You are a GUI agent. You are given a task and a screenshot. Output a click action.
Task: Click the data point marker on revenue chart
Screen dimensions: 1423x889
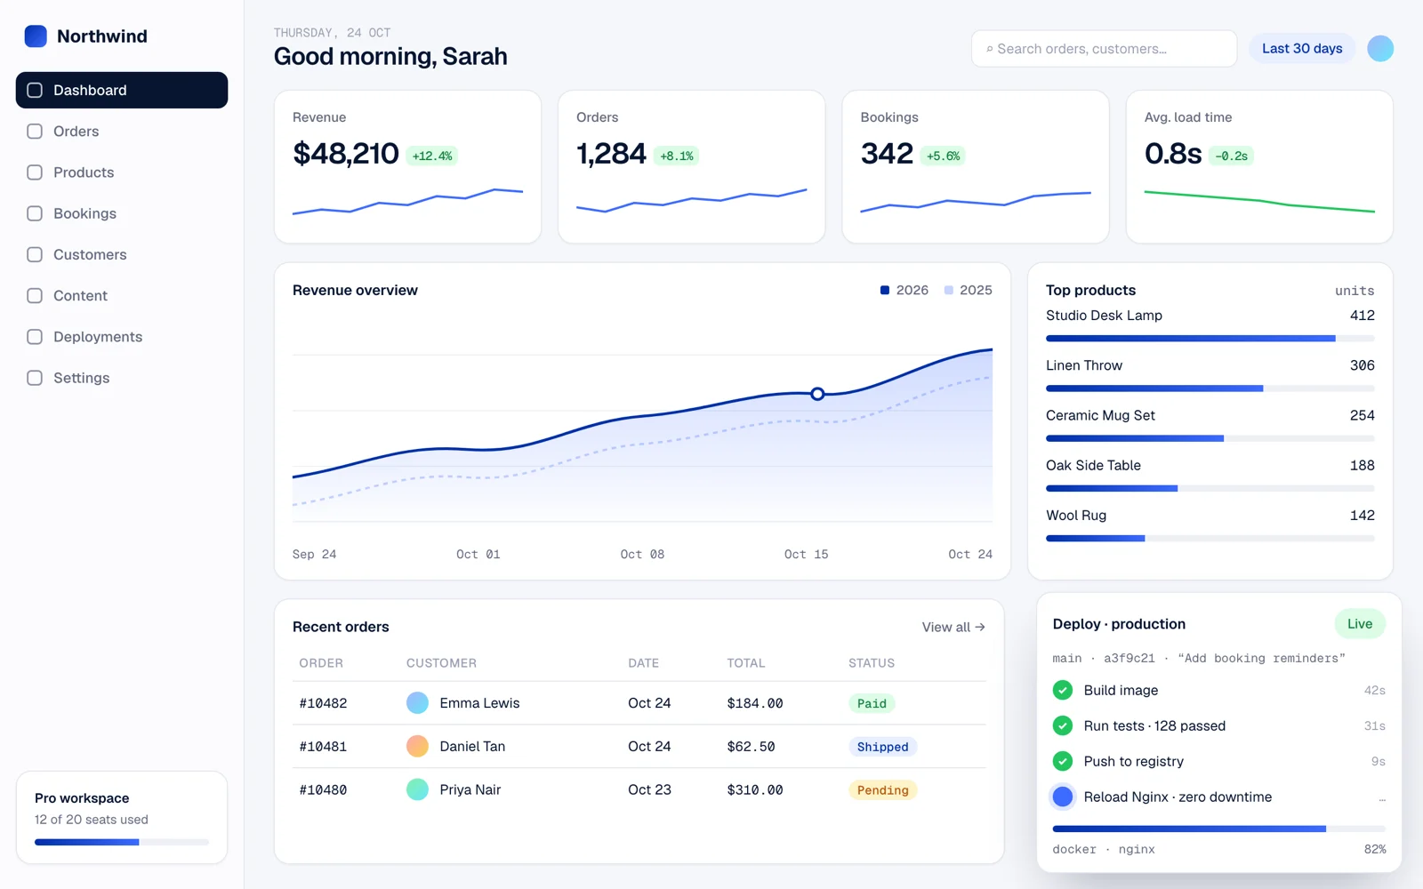pos(817,394)
